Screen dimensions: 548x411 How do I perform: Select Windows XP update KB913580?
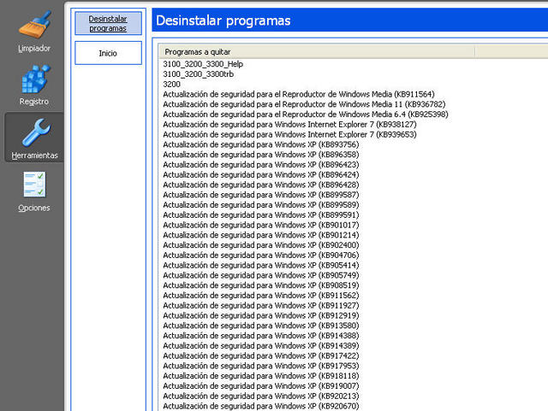(x=261, y=326)
